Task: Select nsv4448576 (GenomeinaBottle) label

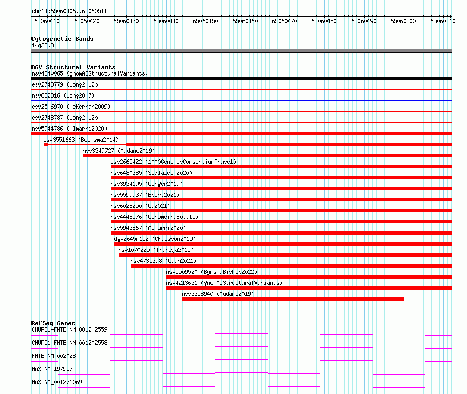Action: pos(154,217)
